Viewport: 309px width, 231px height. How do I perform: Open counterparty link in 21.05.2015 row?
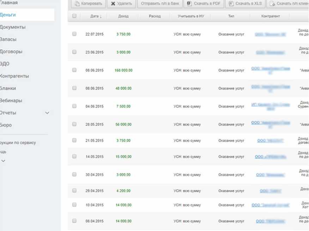pos(271,141)
